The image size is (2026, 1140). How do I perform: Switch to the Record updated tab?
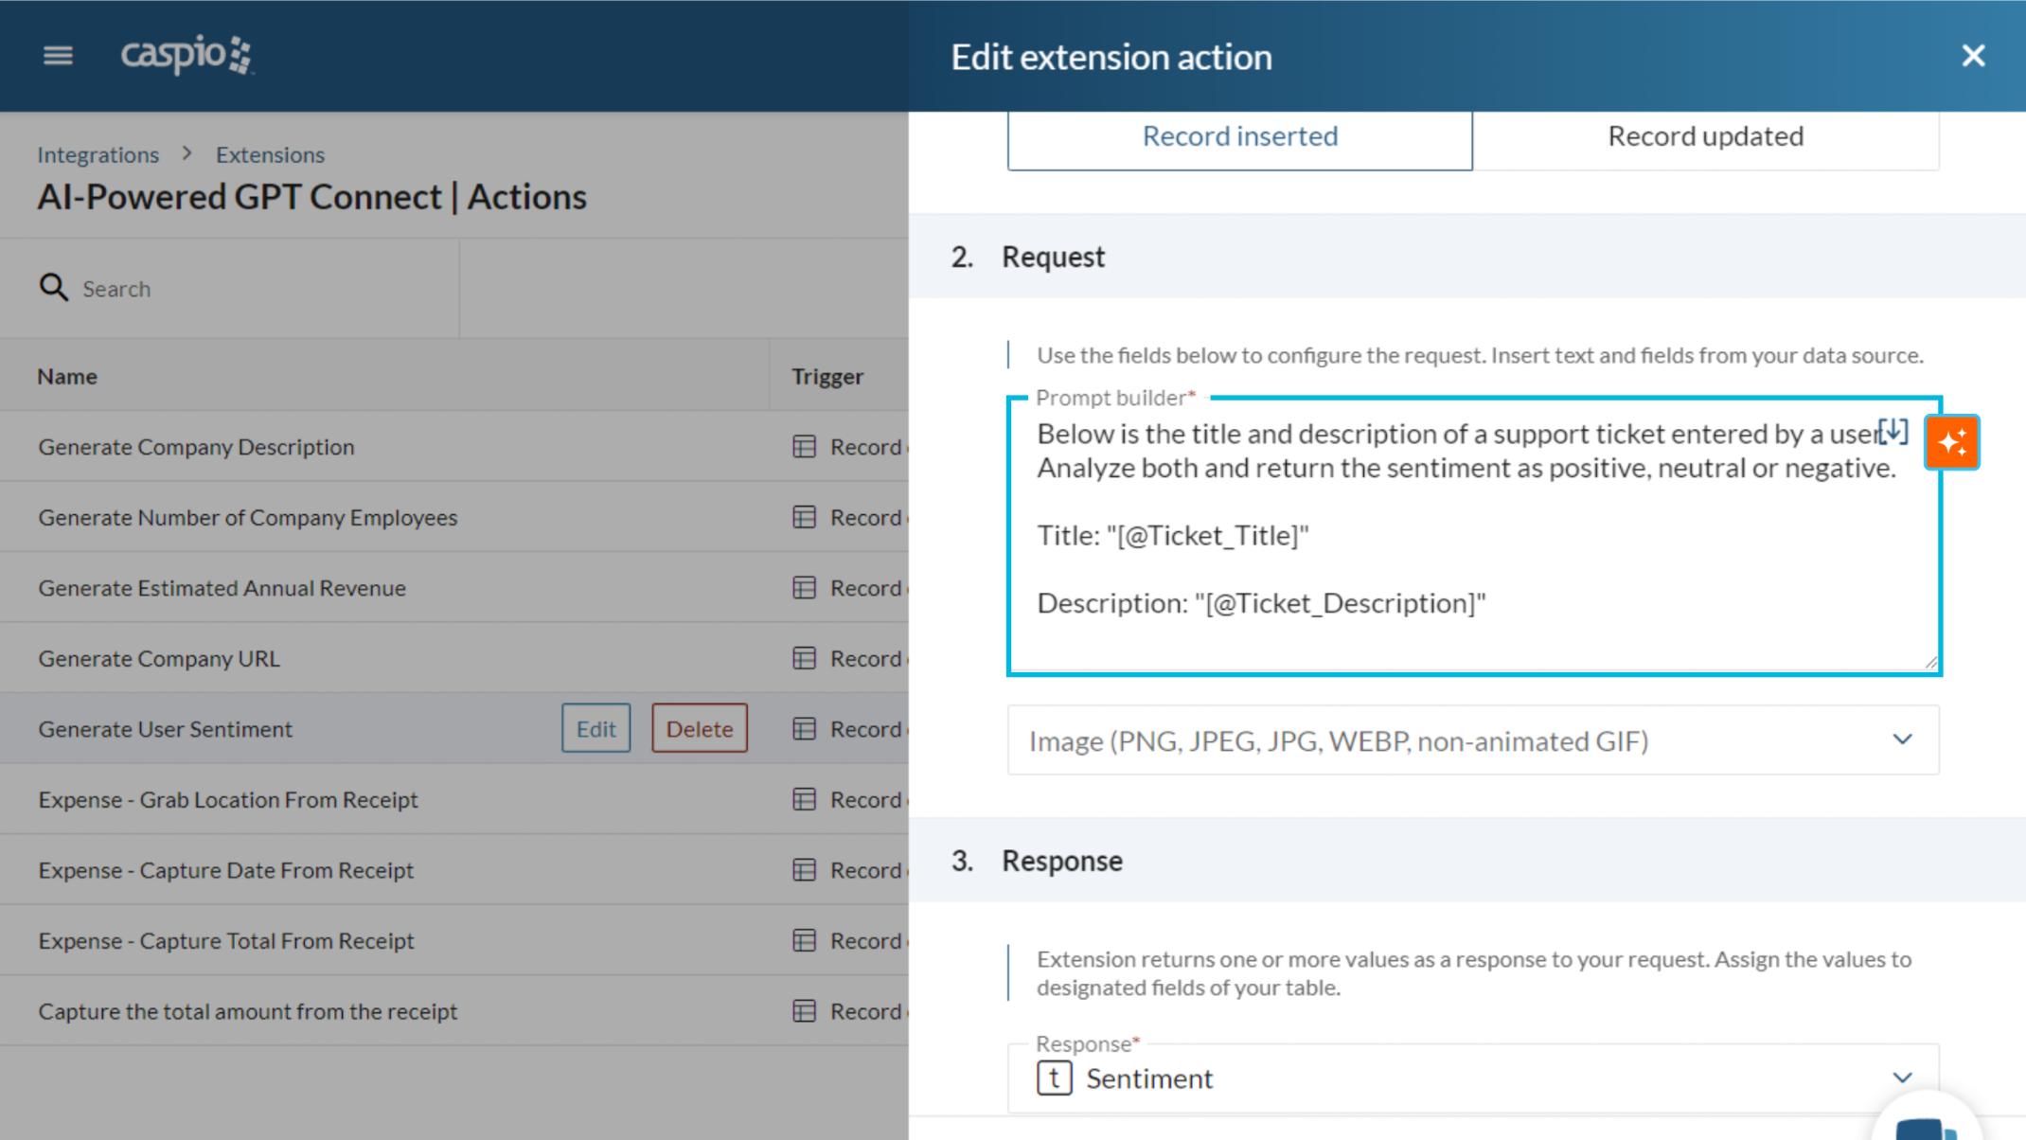click(1704, 135)
